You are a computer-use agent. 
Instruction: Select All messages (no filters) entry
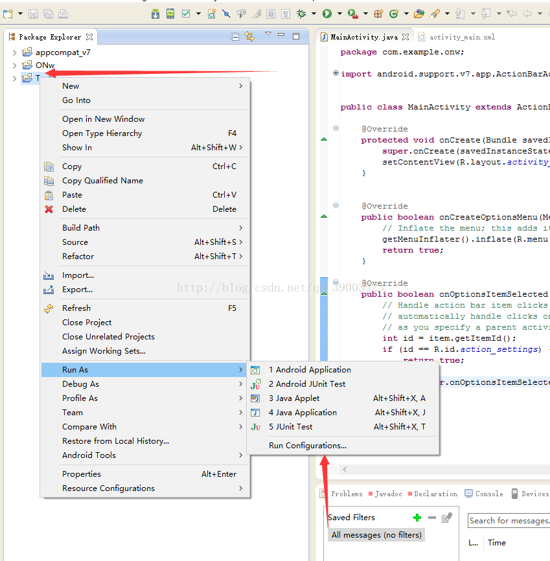click(376, 535)
